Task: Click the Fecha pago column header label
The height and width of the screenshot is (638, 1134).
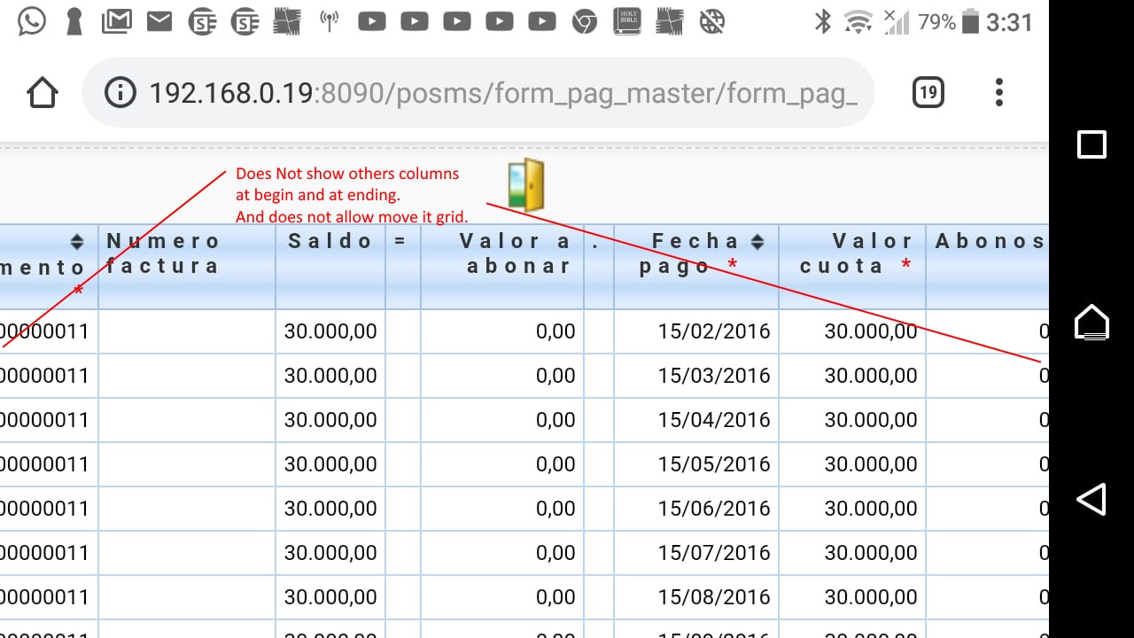Action: [689, 253]
